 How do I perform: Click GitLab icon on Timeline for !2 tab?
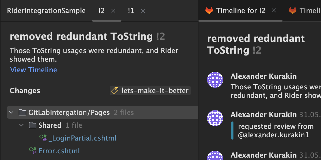pos(209,11)
